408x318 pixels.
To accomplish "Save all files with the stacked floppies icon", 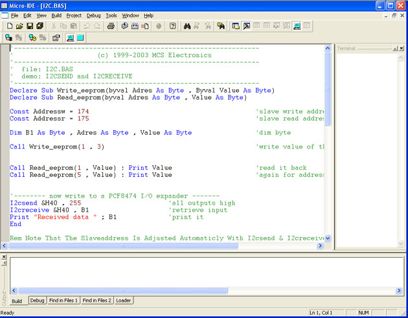I will (x=40, y=26).
